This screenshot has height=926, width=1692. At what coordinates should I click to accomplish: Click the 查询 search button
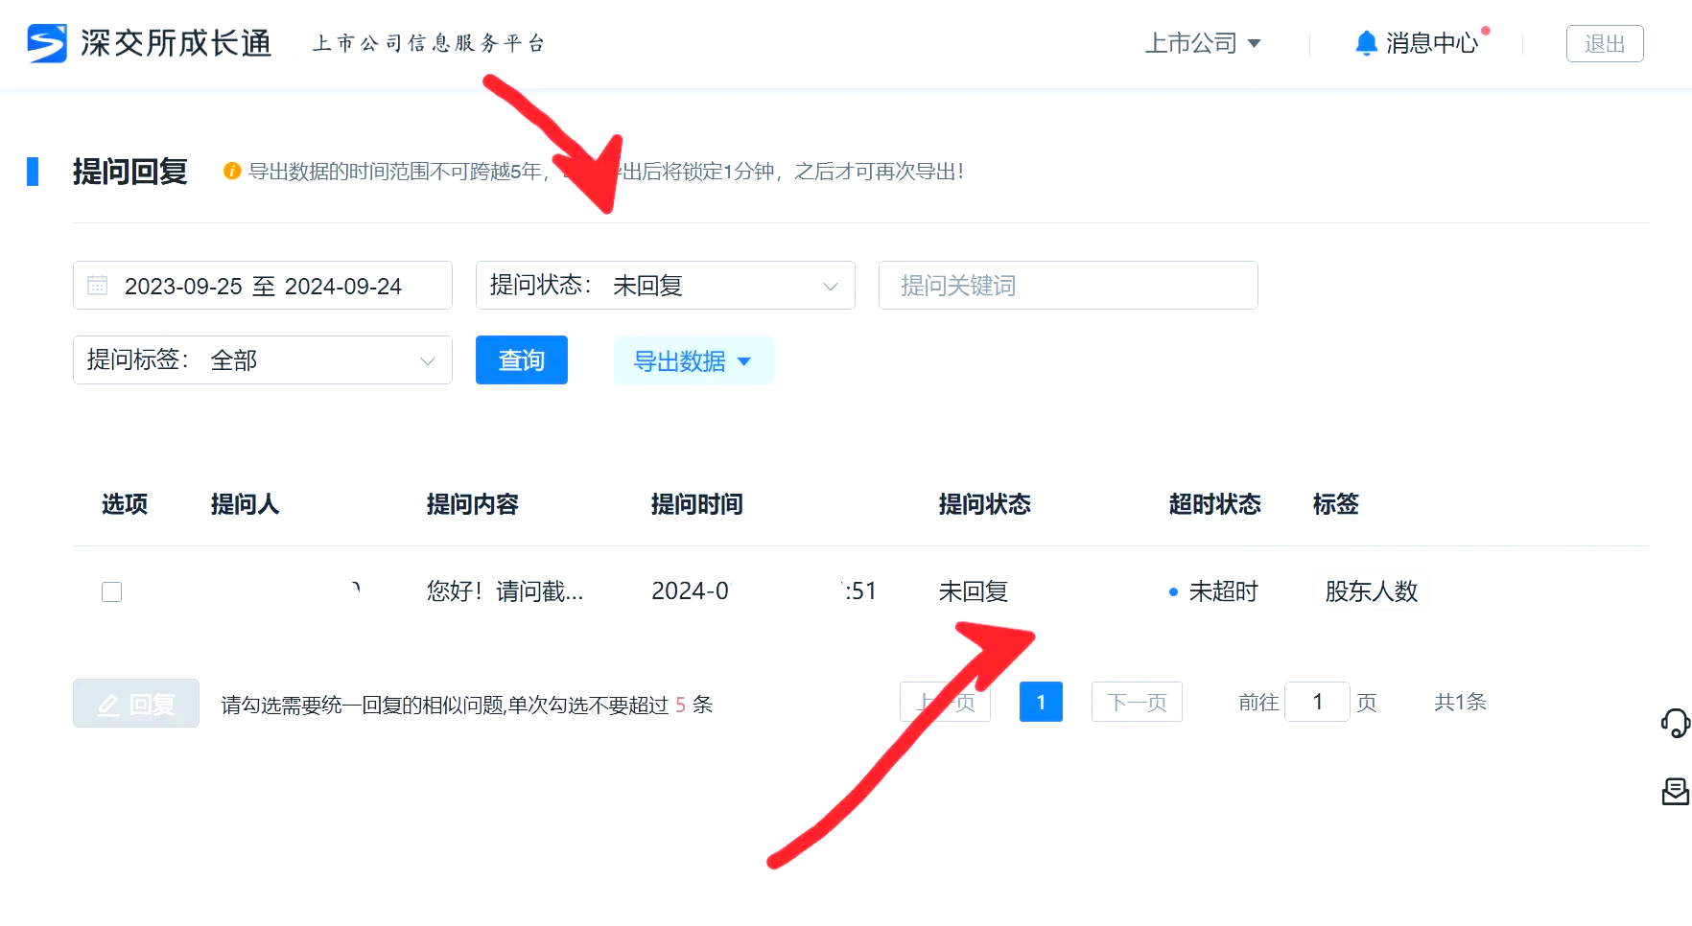click(x=521, y=359)
